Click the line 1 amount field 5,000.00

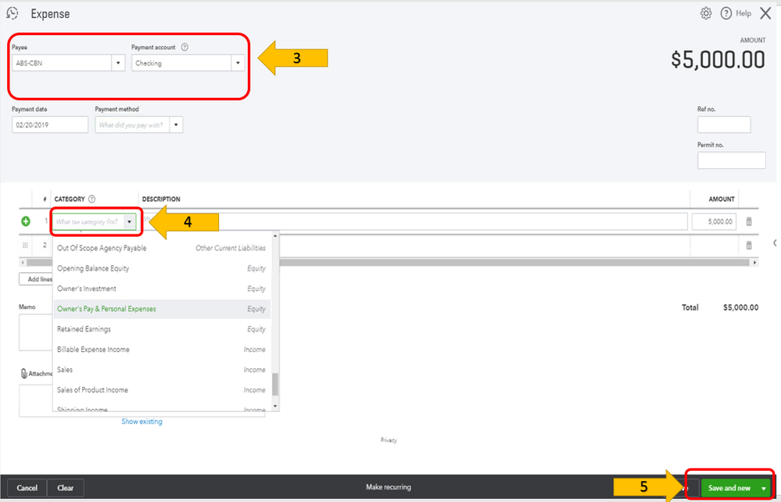714,221
